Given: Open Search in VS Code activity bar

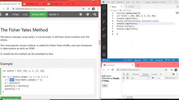Looking at the screenshot, I should click(104, 14).
